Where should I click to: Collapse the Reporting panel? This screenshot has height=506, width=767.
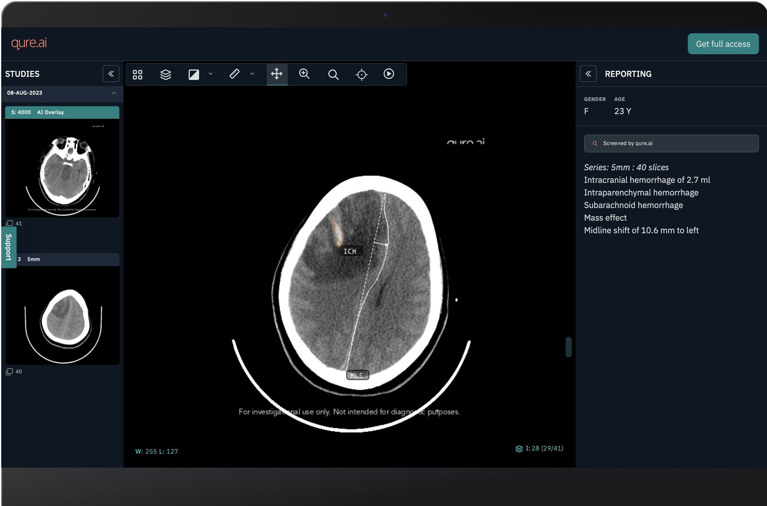pyautogui.click(x=588, y=74)
